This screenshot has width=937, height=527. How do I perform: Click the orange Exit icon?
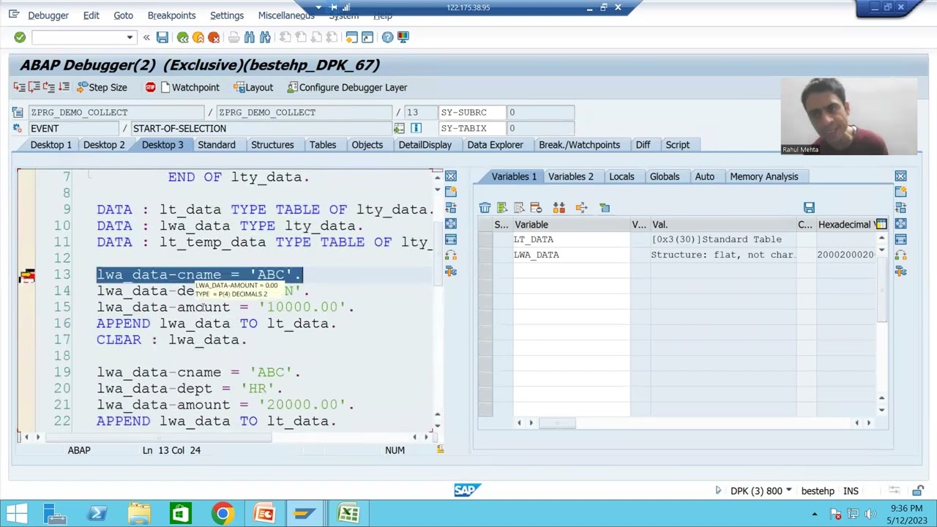198,37
